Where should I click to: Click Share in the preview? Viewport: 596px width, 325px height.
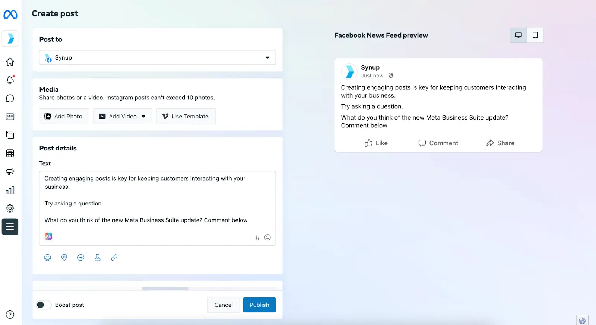500,143
